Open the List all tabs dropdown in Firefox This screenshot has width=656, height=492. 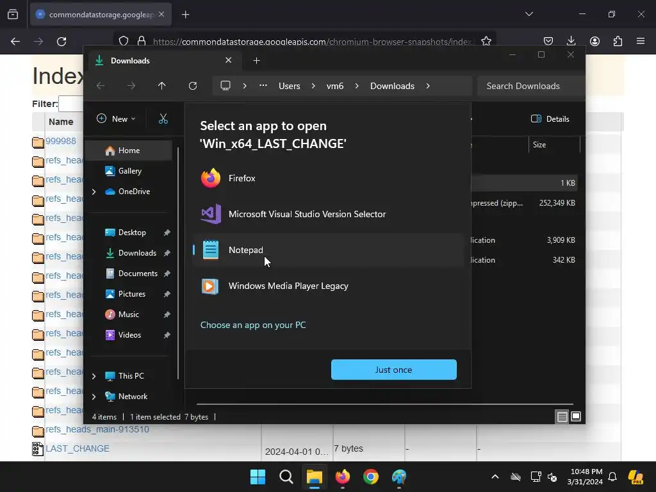529,14
